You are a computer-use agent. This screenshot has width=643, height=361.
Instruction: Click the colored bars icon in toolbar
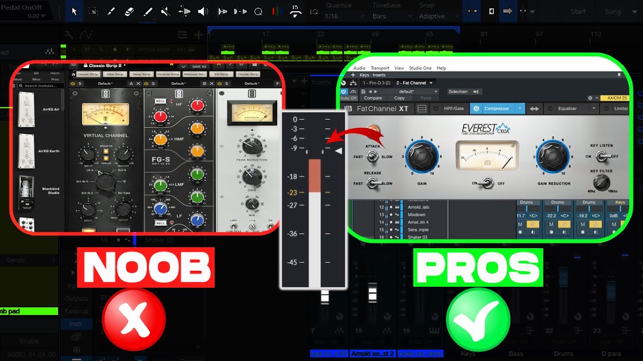276,12
